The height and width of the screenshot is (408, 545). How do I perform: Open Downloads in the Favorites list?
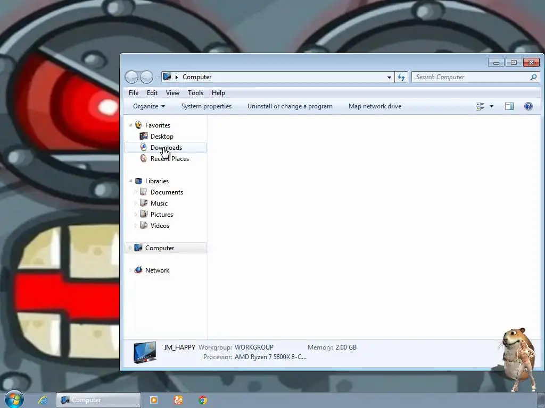pyautogui.click(x=166, y=148)
